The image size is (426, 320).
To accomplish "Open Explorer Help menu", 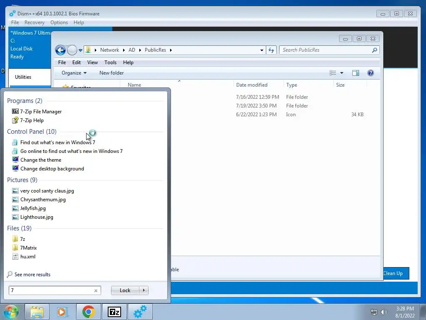I will pyautogui.click(x=128, y=62).
